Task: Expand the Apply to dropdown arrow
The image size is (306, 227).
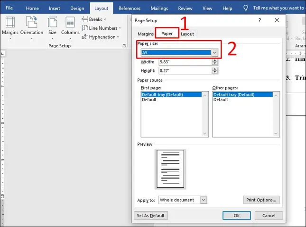Action: (x=204, y=200)
